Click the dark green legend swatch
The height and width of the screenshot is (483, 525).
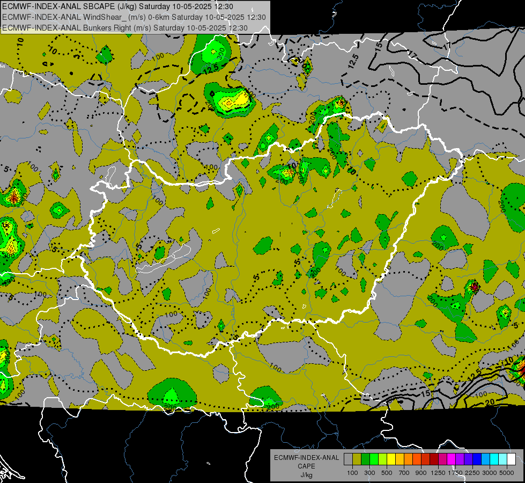(x=365, y=459)
